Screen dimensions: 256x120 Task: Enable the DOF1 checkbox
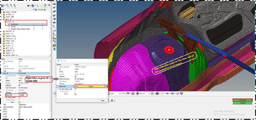(20, 109)
